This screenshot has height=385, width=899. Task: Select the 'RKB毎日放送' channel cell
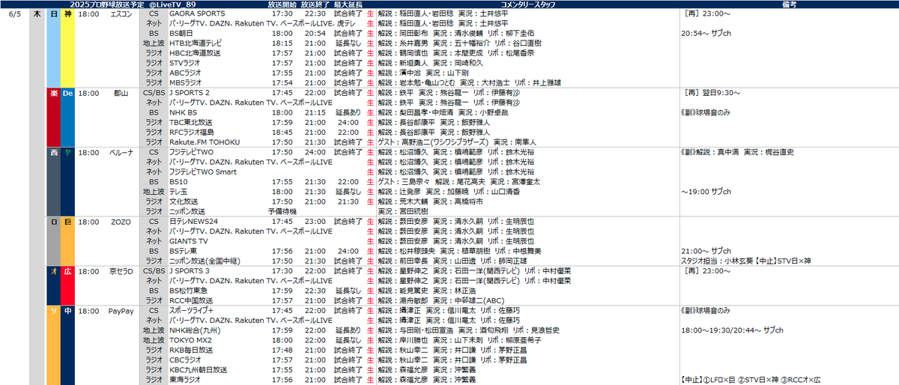190,350
